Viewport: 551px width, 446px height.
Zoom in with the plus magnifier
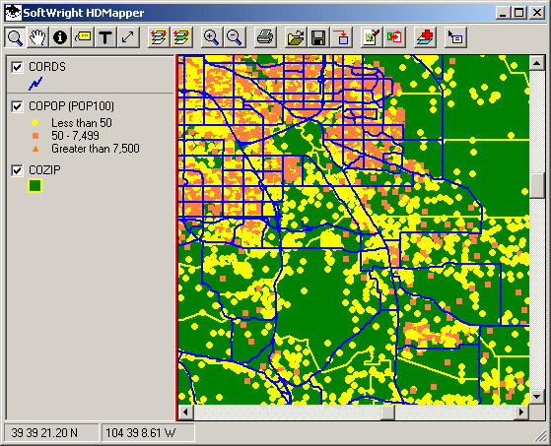(212, 37)
